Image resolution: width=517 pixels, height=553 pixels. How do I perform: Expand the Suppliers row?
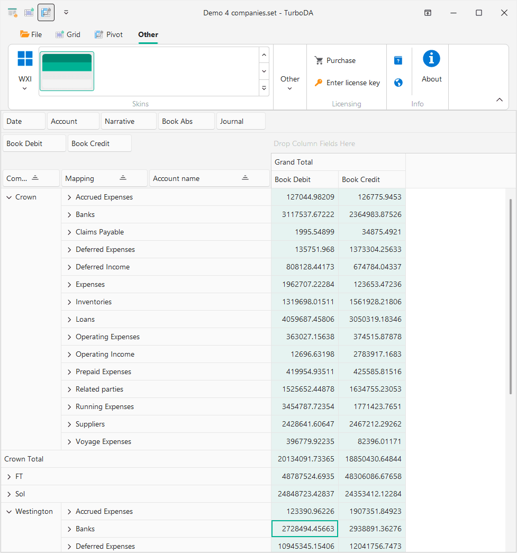(x=69, y=424)
